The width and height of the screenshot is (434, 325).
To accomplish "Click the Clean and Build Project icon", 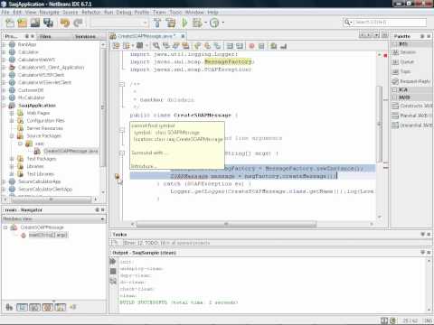I will pyautogui.click(x=171, y=23).
